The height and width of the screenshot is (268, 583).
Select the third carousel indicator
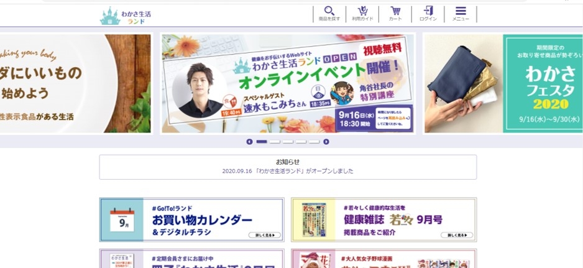pyautogui.click(x=288, y=142)
